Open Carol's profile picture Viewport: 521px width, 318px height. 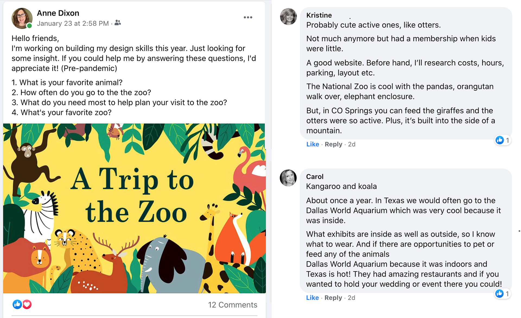click(x=288, y=178)
